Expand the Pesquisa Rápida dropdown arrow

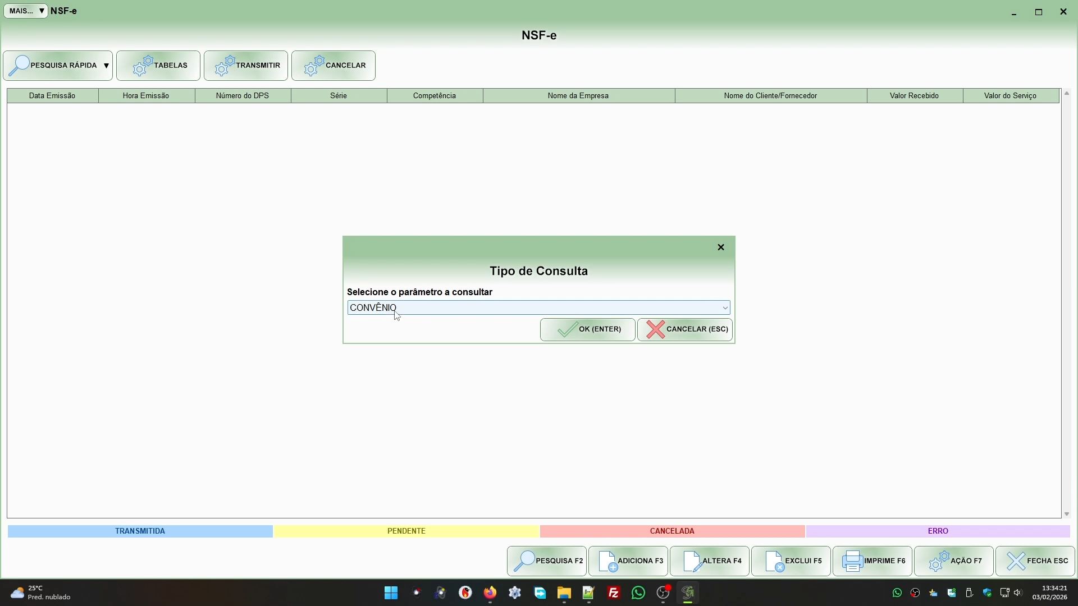point(106,66)
